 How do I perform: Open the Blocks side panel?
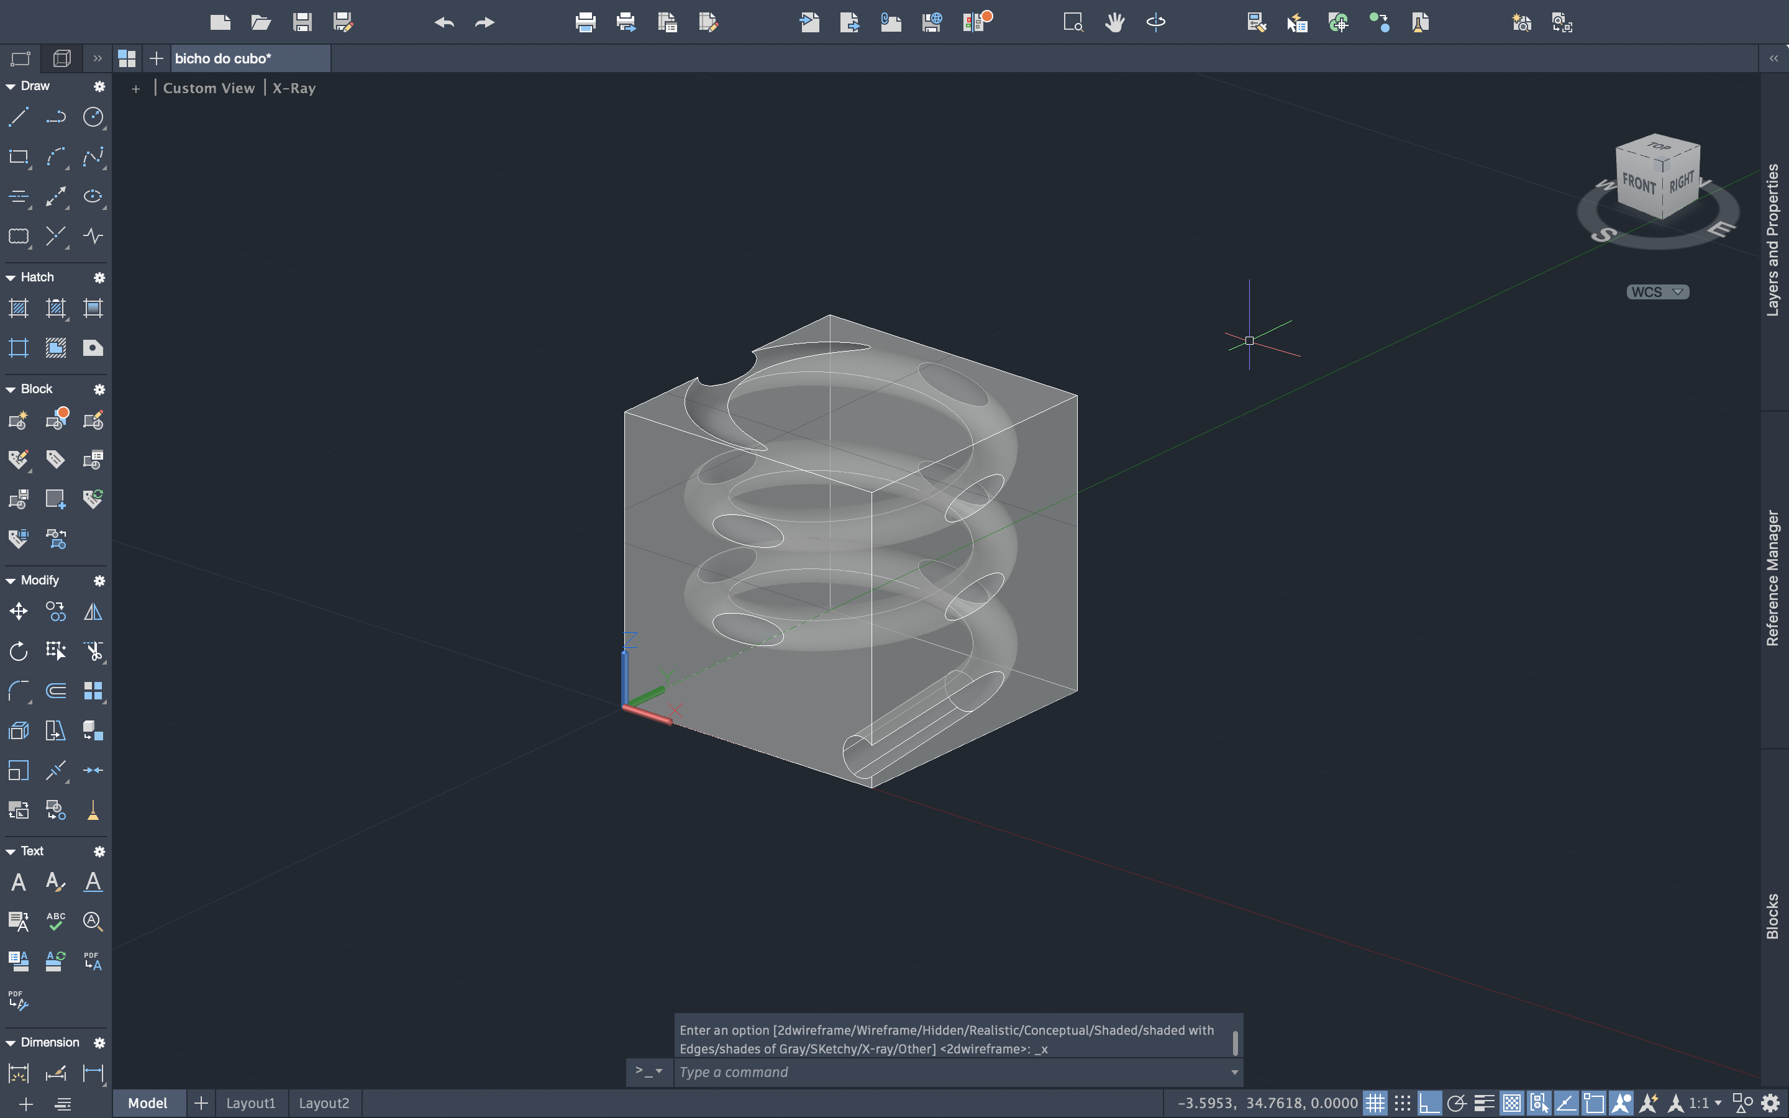[1773, 917]
